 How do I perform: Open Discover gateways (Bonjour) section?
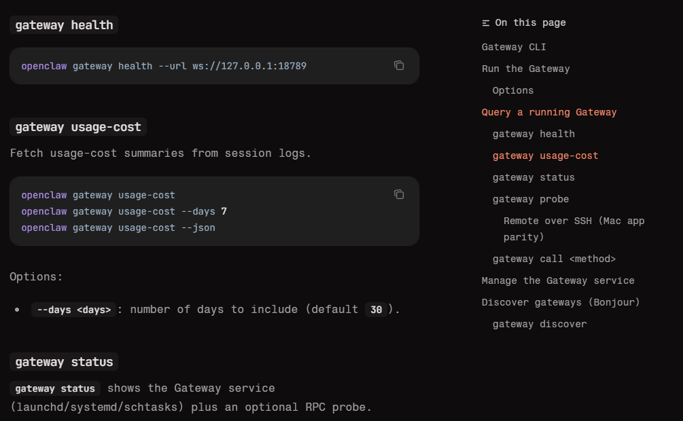pyautogui.click(x=561, y=303)
